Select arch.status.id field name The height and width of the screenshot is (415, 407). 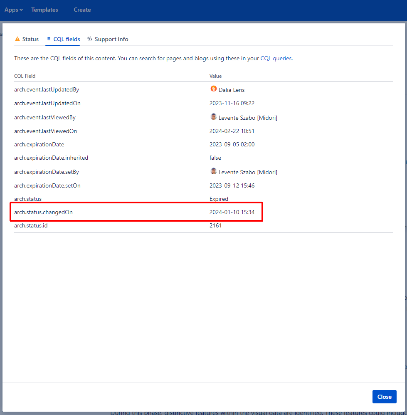(x=31, y=225)
